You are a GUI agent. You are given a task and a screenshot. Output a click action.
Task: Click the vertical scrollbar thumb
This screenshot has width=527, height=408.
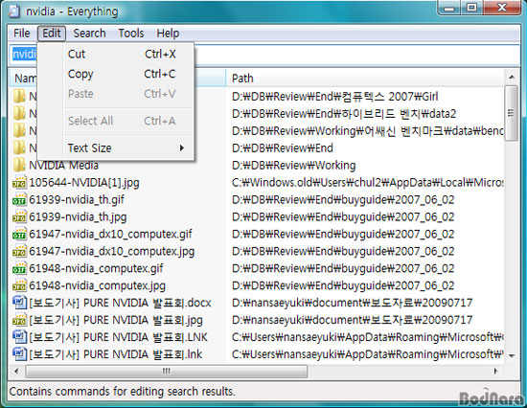point(512,113)
